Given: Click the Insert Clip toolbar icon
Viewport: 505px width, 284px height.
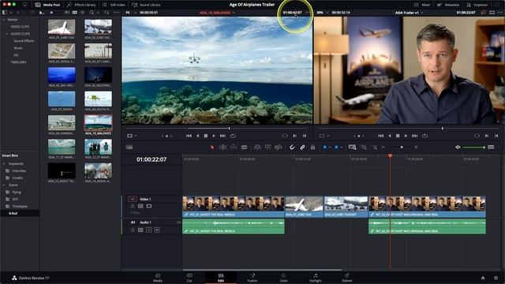Looking at the screenshot, I should coord(257,148).
